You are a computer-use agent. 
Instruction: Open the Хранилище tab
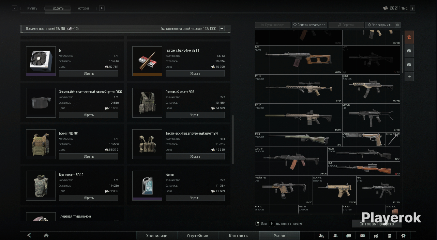tap(157, 236)
